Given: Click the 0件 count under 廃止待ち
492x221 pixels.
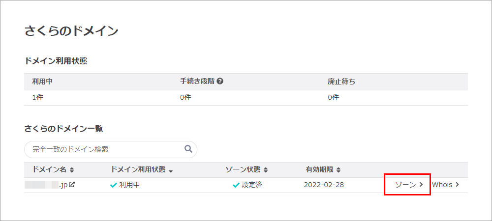Looking at the screenshot, I should pyautogui.click(x=334, y=97).
